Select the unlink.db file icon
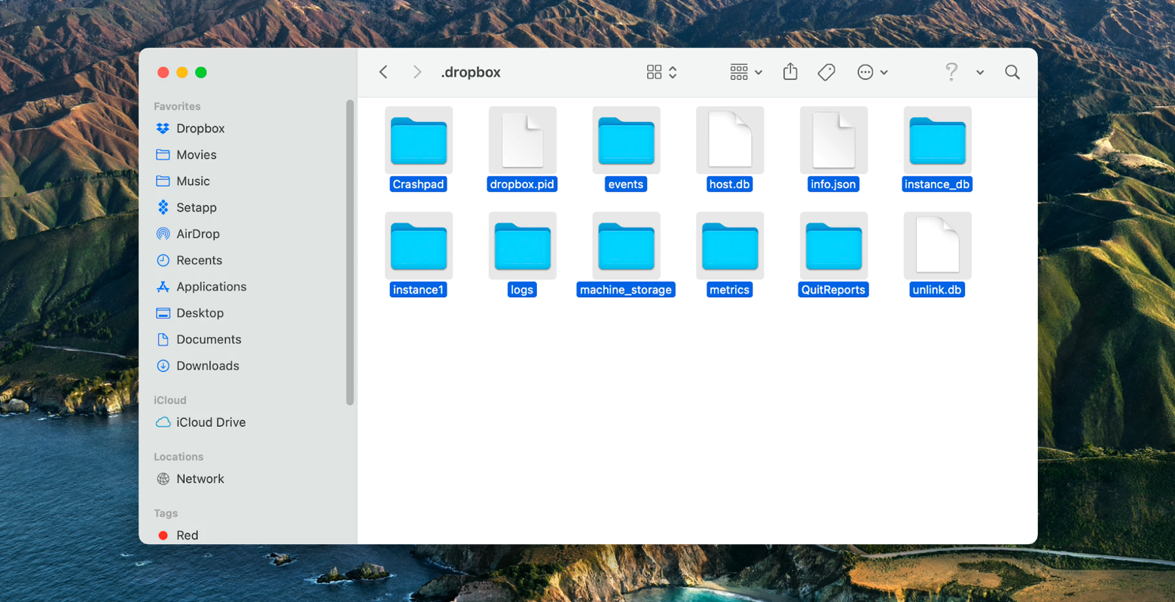The image size is (1175, 602). 938,246
